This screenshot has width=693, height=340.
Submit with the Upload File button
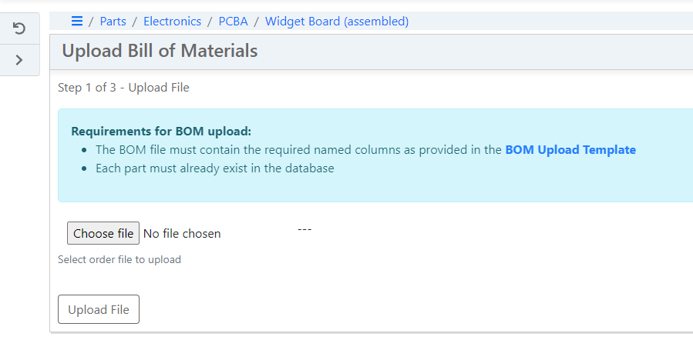(99, 309)
